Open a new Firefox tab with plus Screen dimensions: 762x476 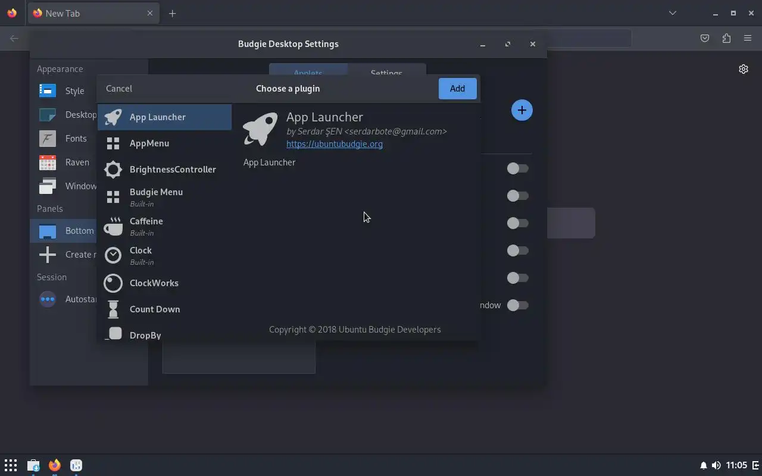pos(172,13)
